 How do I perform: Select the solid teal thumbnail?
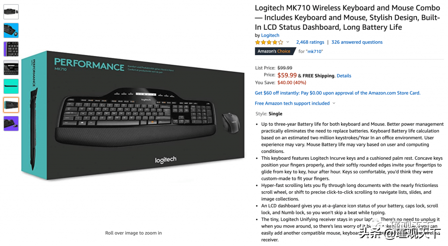pyautogui.click(x=11, y=86)
